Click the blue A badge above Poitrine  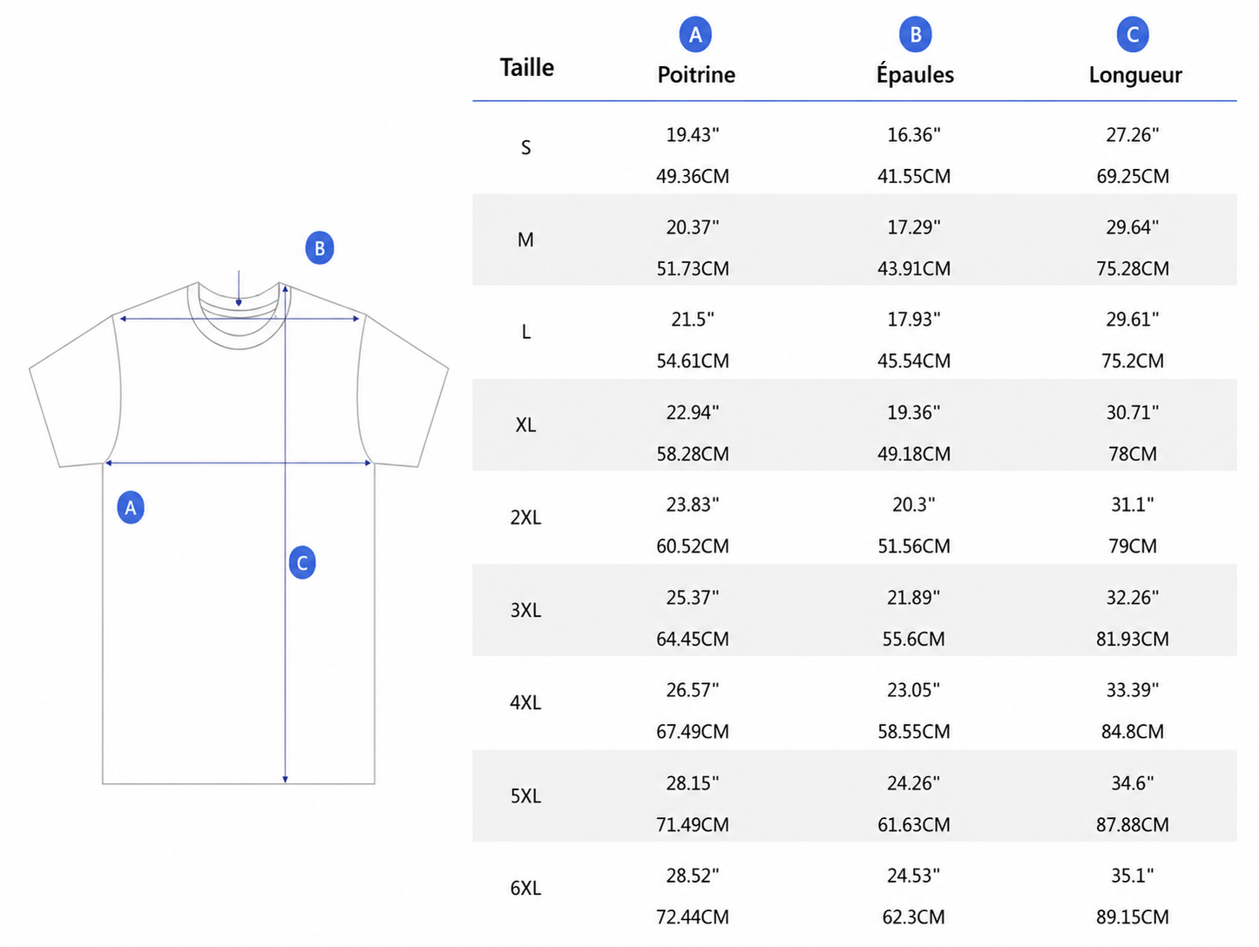(695, 35)
